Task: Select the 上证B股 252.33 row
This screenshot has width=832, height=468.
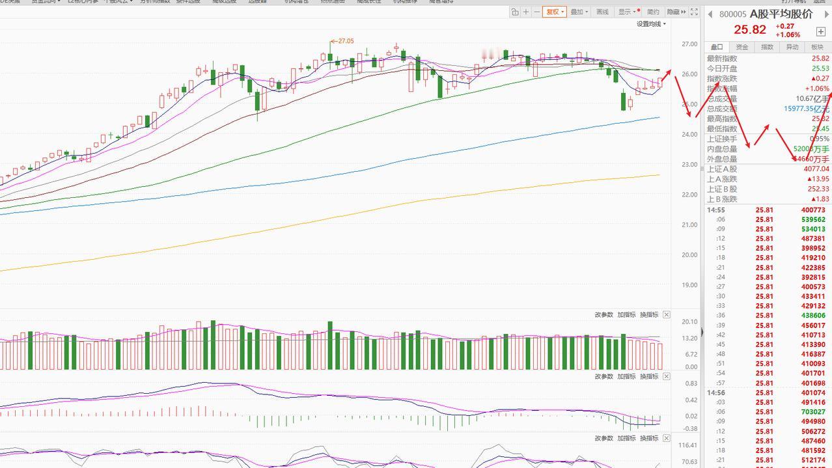Action: click(768, 189)
